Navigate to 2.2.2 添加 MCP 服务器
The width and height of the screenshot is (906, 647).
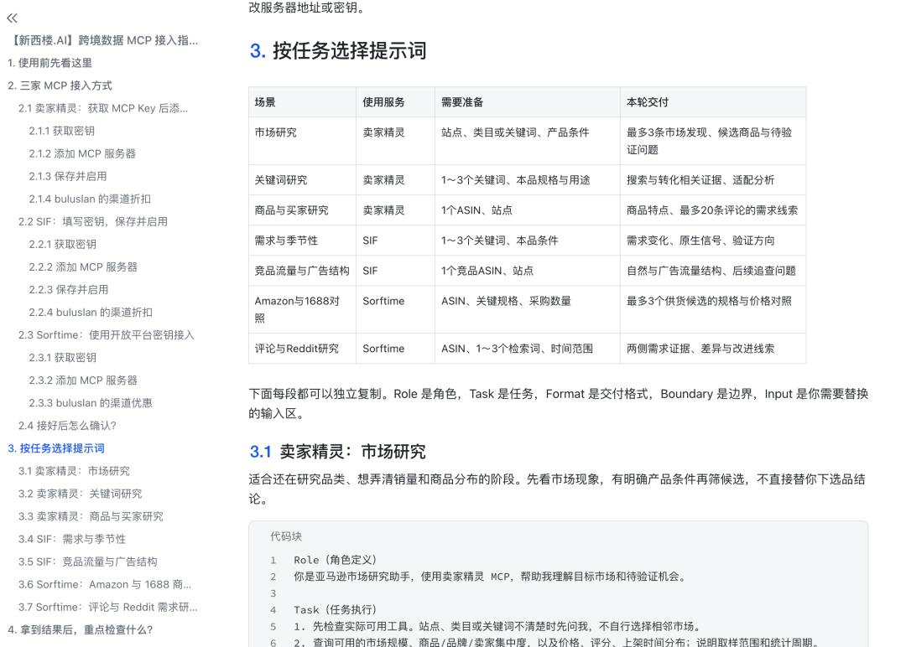pos(83,267)
